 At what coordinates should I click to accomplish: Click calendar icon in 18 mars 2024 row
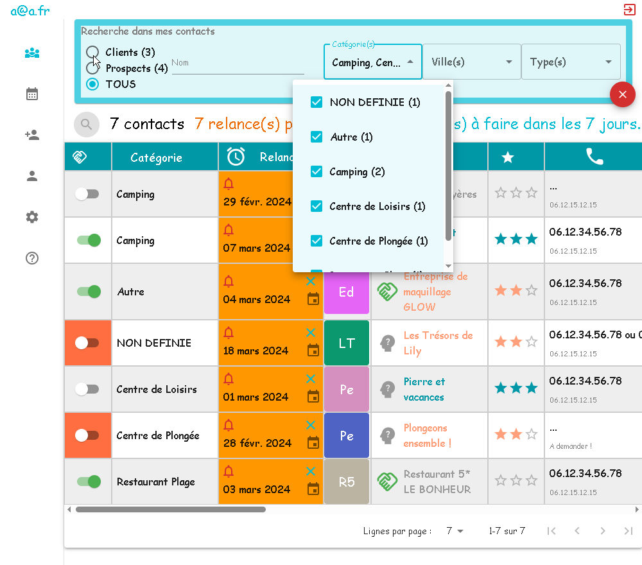pyautogui.click(x=313, y=350)
